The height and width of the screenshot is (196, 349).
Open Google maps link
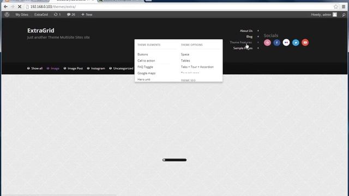pyautogui.click(x=147, y=73)
